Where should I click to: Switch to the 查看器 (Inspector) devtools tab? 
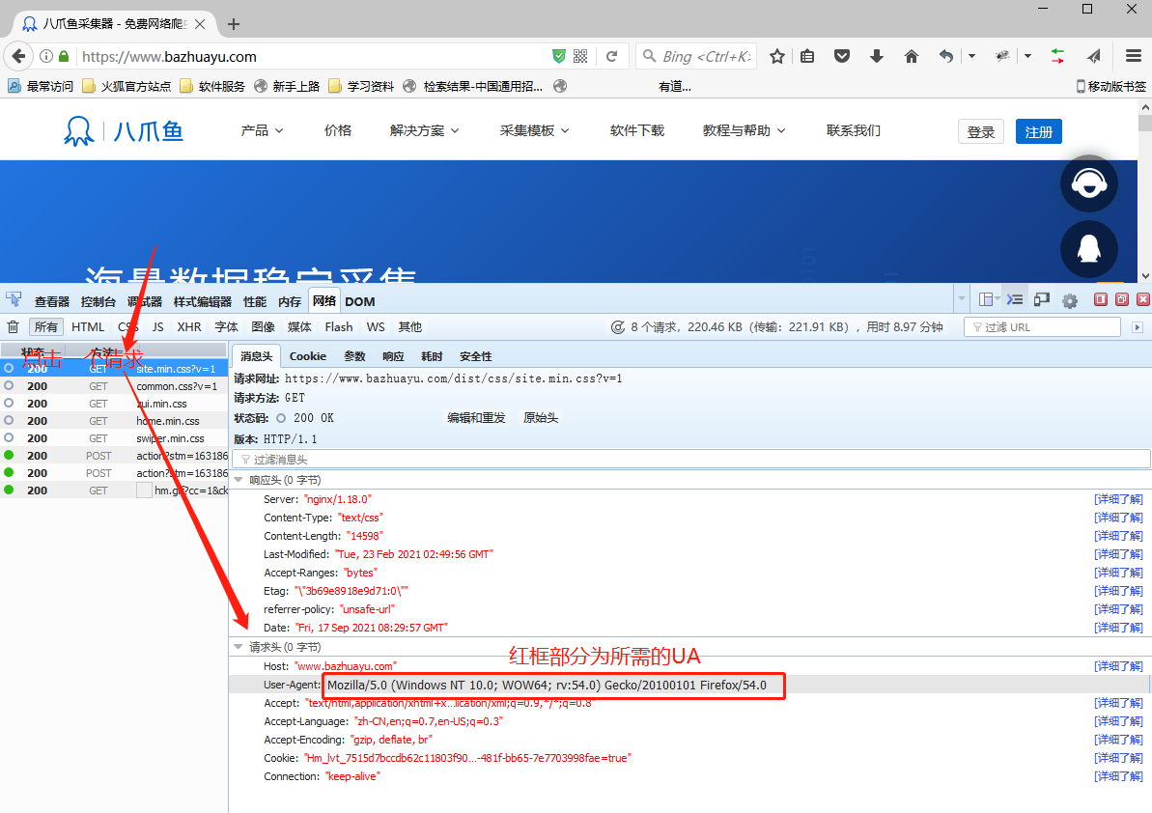pyautogui.click(x=52, y=302)
